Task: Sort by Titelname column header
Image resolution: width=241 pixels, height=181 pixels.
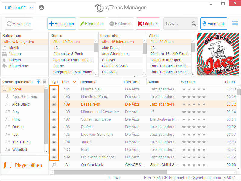Action: 100,82
